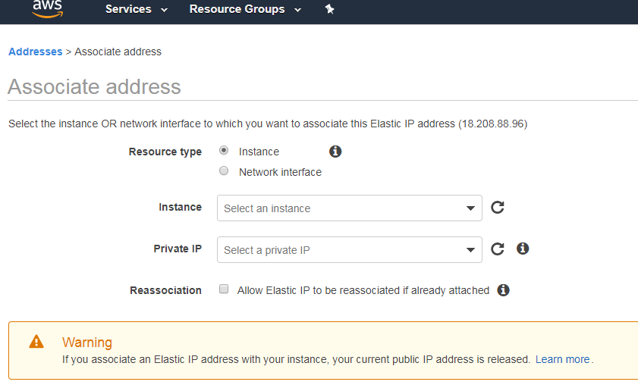Click the AWS logo home icon
This screenshot has width=638, height=388.
pos(48,9)
